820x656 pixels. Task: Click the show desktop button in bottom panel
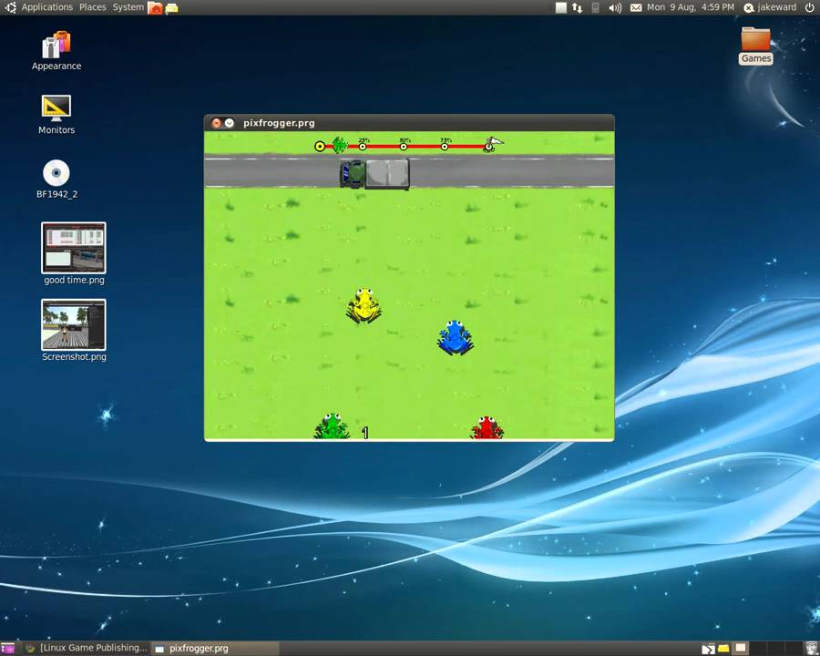pos(8,649)
